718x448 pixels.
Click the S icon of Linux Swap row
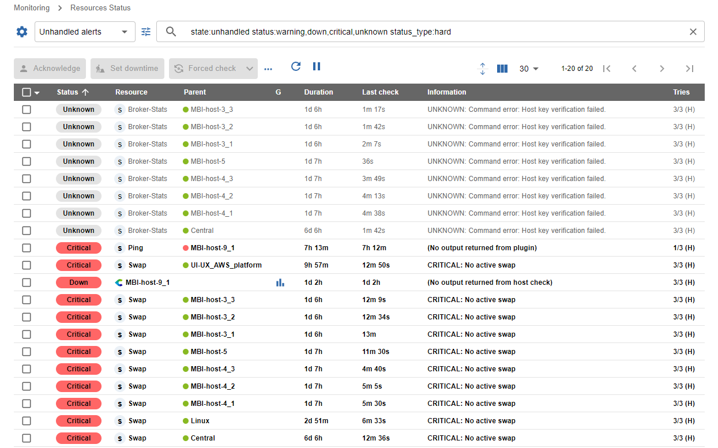click(x=120, y=421)
